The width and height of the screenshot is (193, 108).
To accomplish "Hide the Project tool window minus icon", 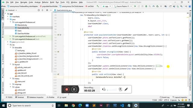I will [x=51, y=10].
